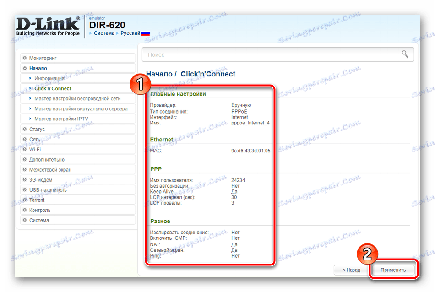Click the Ethernet section heading
435x292 pixels.
point(162,140)
